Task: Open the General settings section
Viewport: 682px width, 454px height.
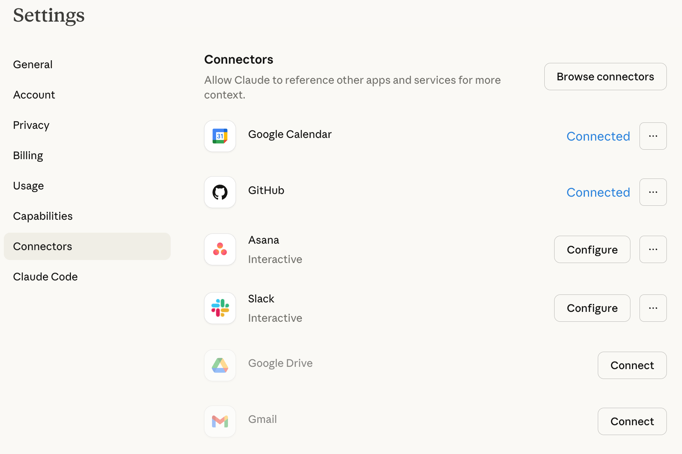Action: click(33, 64)
